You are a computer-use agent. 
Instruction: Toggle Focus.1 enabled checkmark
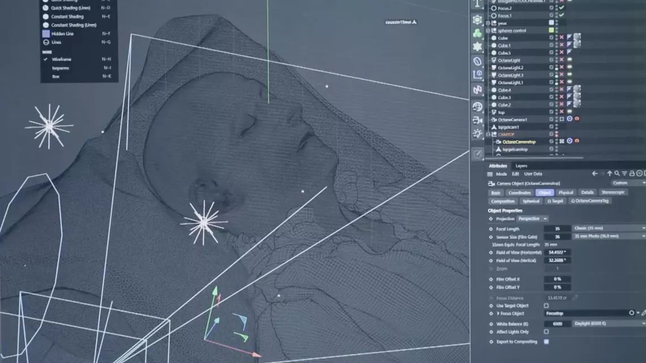[x=562, y=15]
